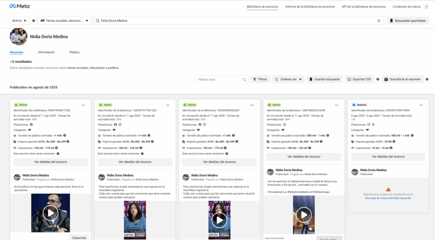Click the Meta logo
The width and height of the screenshot is (435, 240).
point(20,6)
